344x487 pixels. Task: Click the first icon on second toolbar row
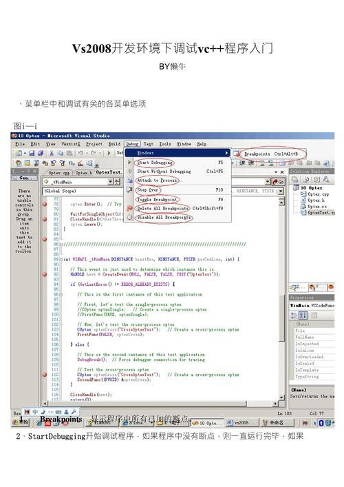click(19, 163)
